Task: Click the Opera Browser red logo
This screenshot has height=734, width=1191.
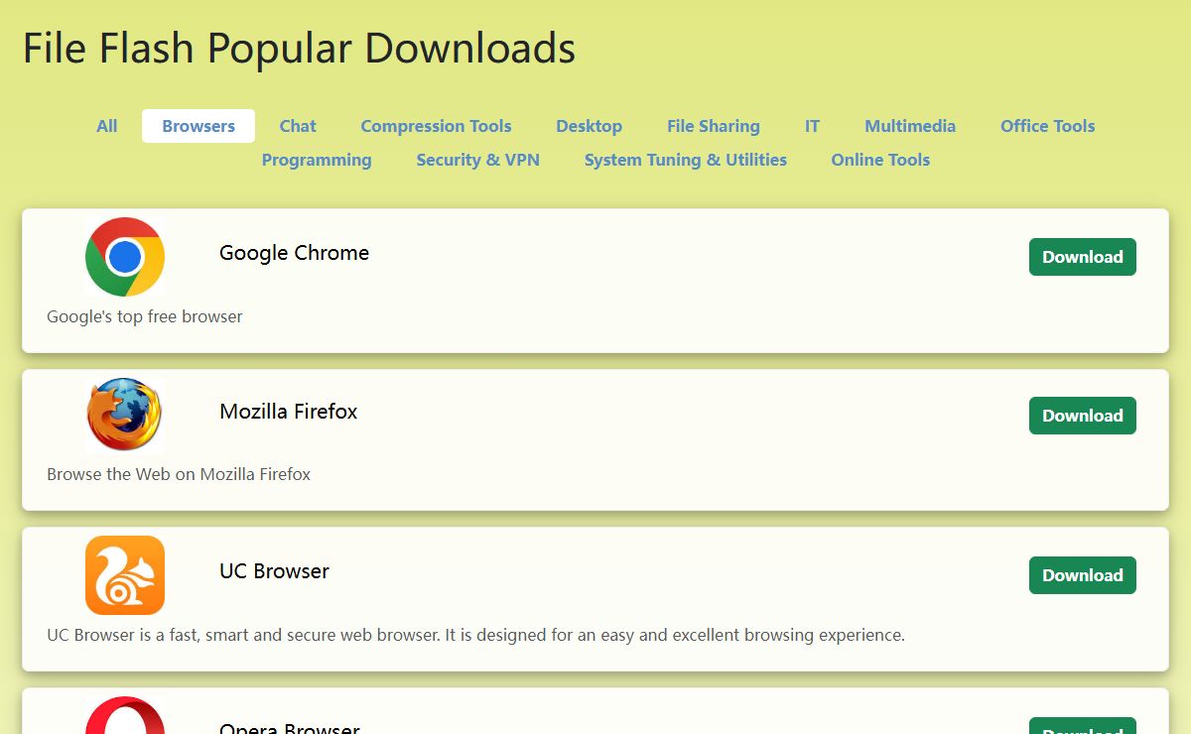Action: tap(125, 715)
